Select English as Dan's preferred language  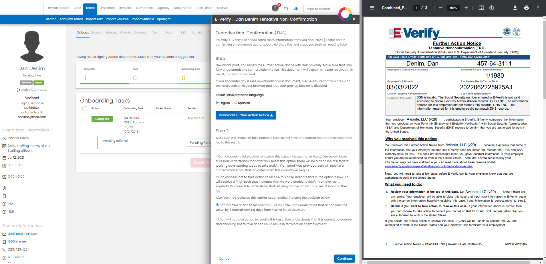pos(217,103)
